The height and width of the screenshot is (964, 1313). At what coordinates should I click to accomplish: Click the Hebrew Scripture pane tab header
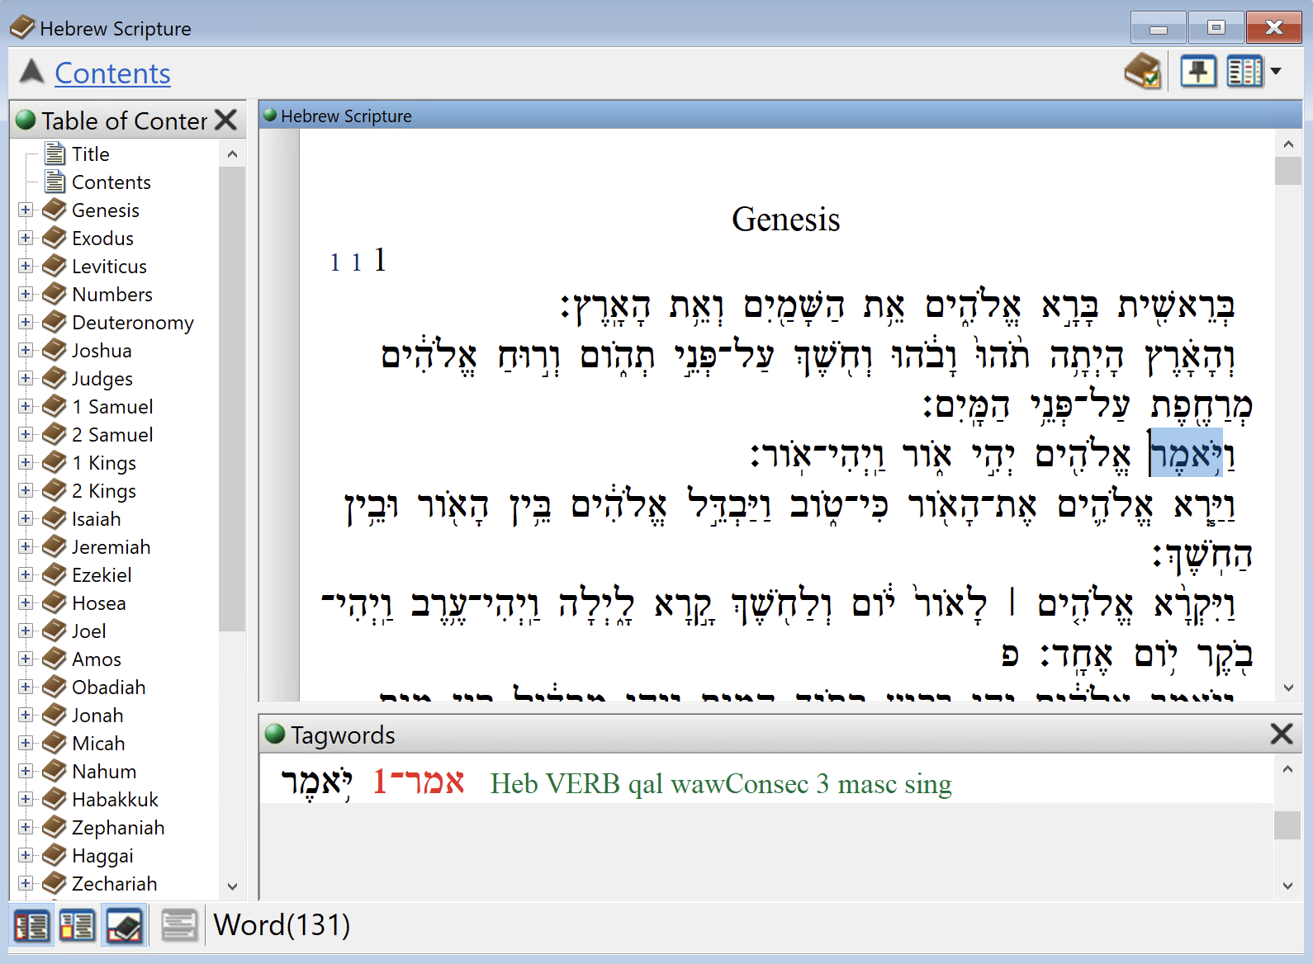coord(346,116)
